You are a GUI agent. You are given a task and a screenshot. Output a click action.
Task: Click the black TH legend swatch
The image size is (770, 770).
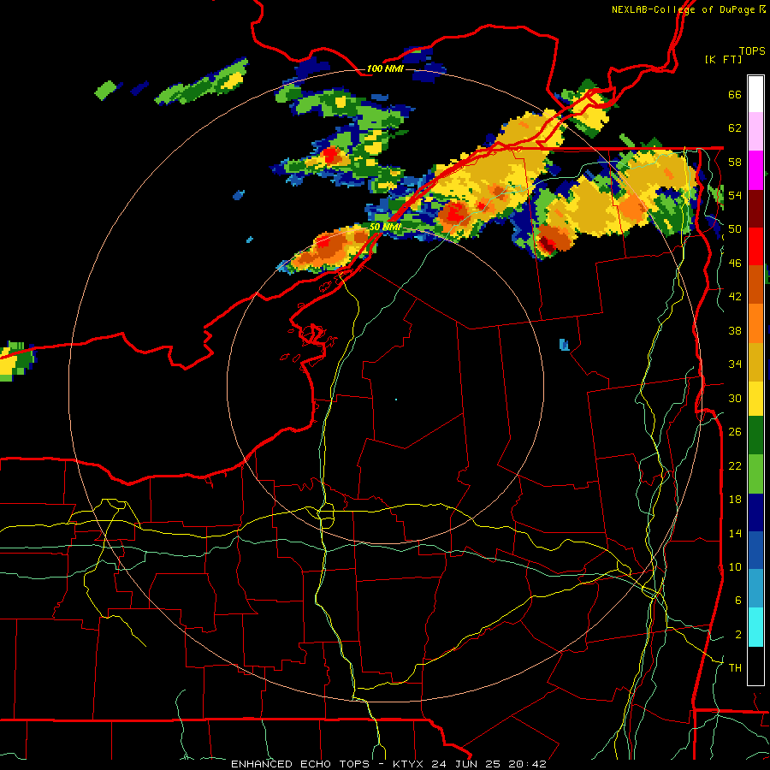[755, 666]
